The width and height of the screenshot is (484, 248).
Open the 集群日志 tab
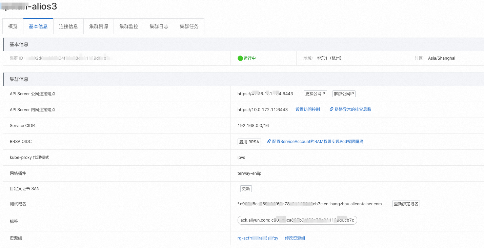point(159,26)
